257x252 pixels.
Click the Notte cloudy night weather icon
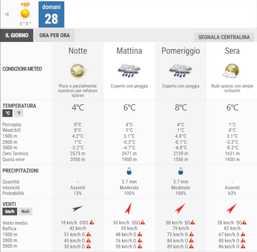point(78,71)
